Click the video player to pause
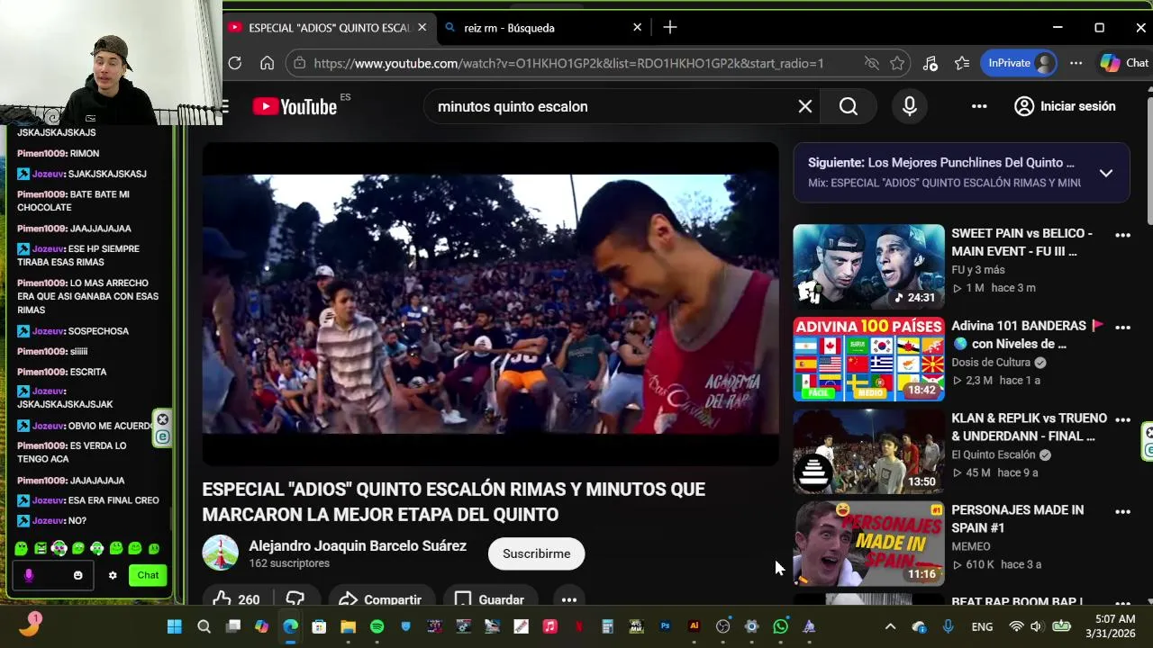 [490, 304]
